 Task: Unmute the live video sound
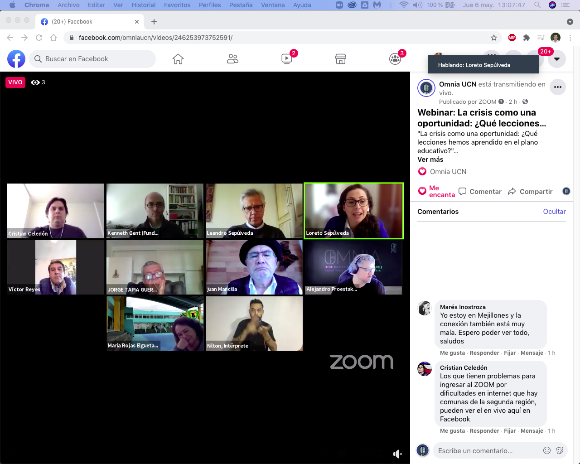(397, 454)
